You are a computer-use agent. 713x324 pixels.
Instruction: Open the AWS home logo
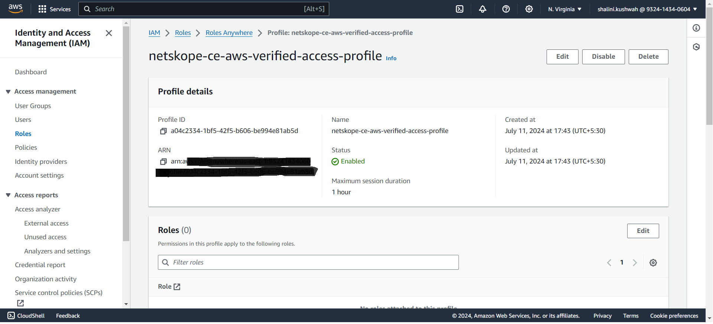pos(15,9)
